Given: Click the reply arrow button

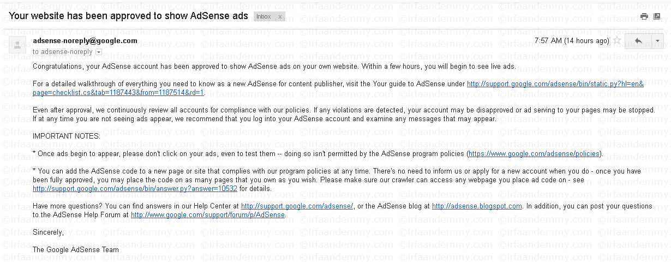Looking at the screenshot, I should [638, 41].
